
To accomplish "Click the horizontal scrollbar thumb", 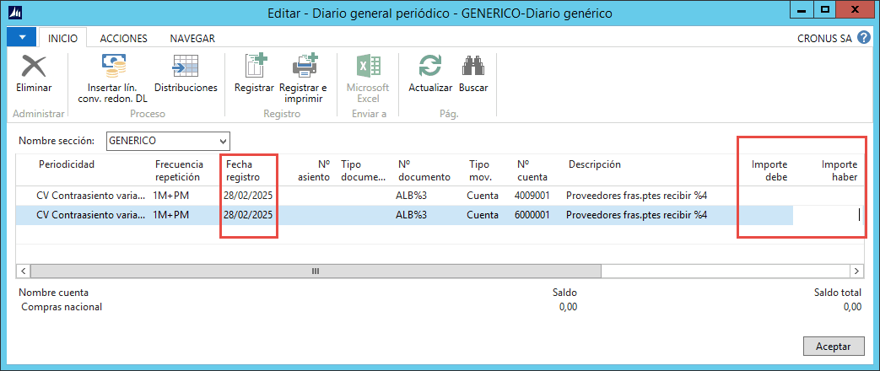I will tap(316, 272).
